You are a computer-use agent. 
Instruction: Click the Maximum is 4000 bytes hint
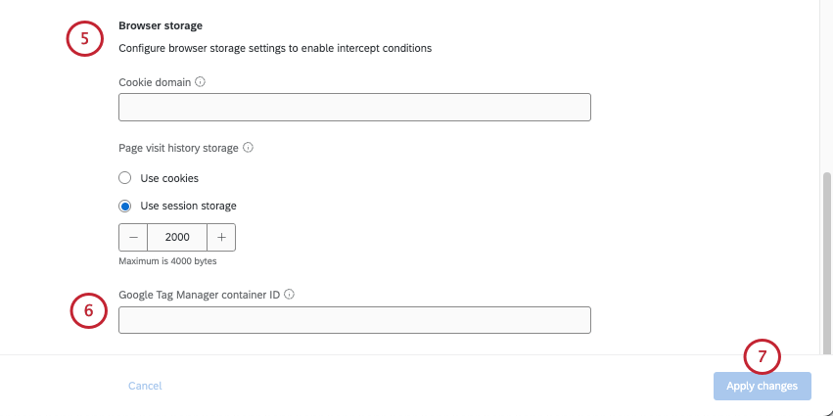167,261
